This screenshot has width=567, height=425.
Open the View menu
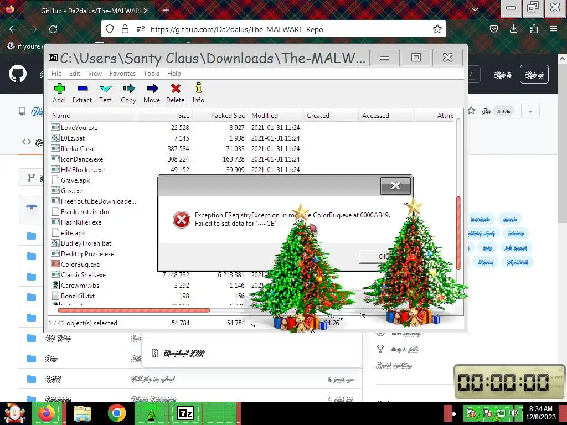tap(95, 74)
